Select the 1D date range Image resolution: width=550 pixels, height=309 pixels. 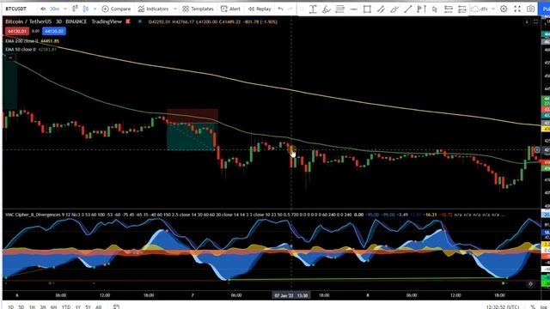(11, 307)
